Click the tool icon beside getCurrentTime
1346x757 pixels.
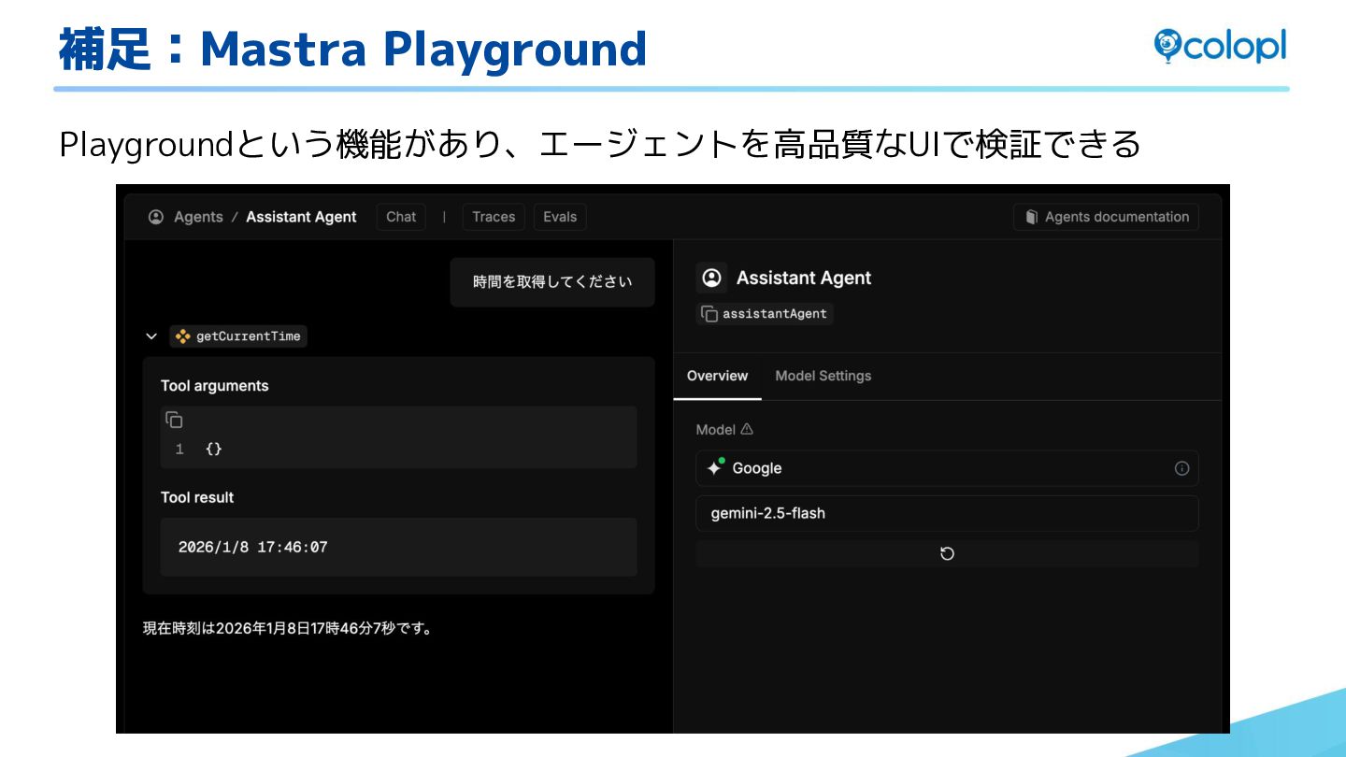click(183, 336)
